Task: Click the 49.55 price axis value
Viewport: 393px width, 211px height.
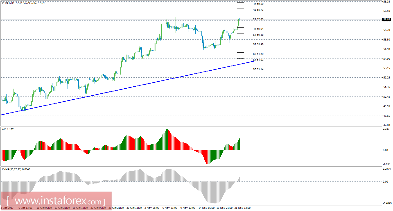Action: click(x=387, y=106)
